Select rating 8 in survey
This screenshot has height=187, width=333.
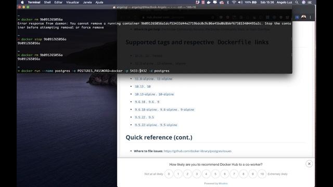(244, 174)
